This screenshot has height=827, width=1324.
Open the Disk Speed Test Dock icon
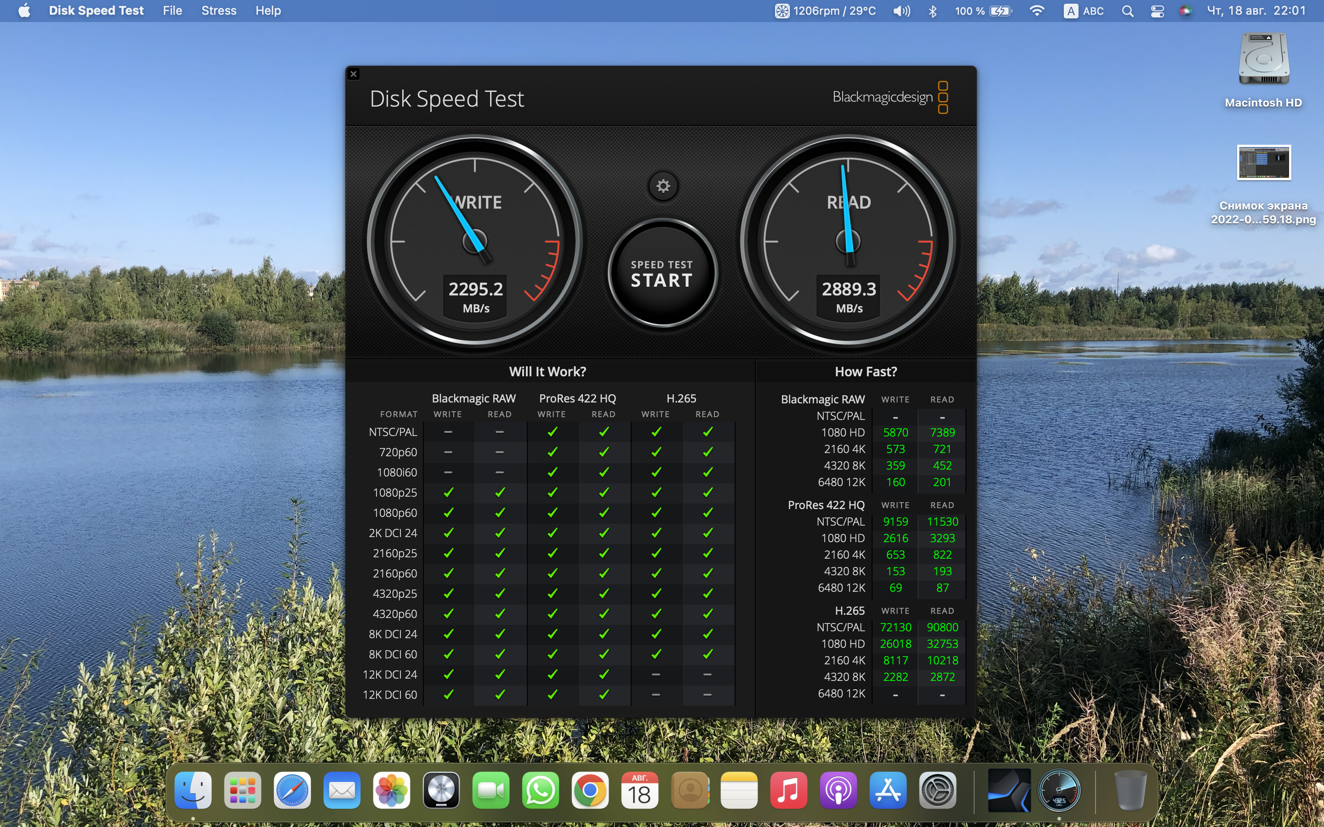[x=1059, y=790]
